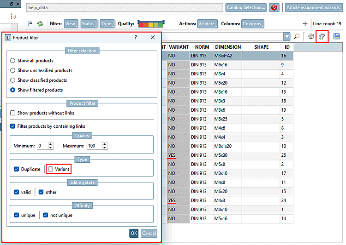Click the Maximum quality value field

(x=95, y=146)
